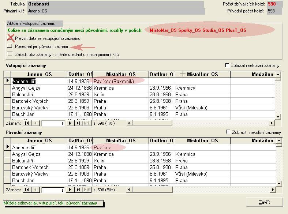The height and width of the screenshot is (214, 288).
Task: Click Primární klíč field showing Jmeno_OS
Action: [x=116, y=11]
